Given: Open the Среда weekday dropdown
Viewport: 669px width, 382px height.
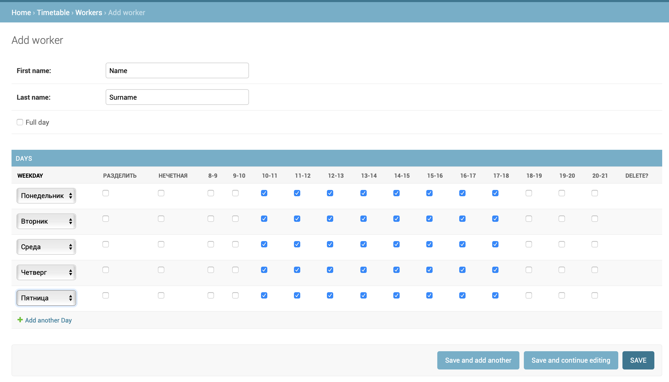Looking at the screenshot, I should [46, 247].
